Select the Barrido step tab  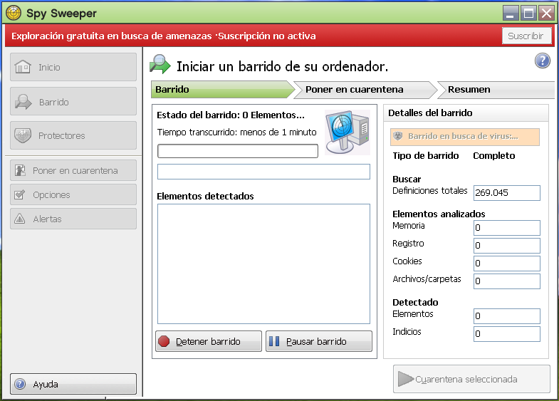[222, 90]
